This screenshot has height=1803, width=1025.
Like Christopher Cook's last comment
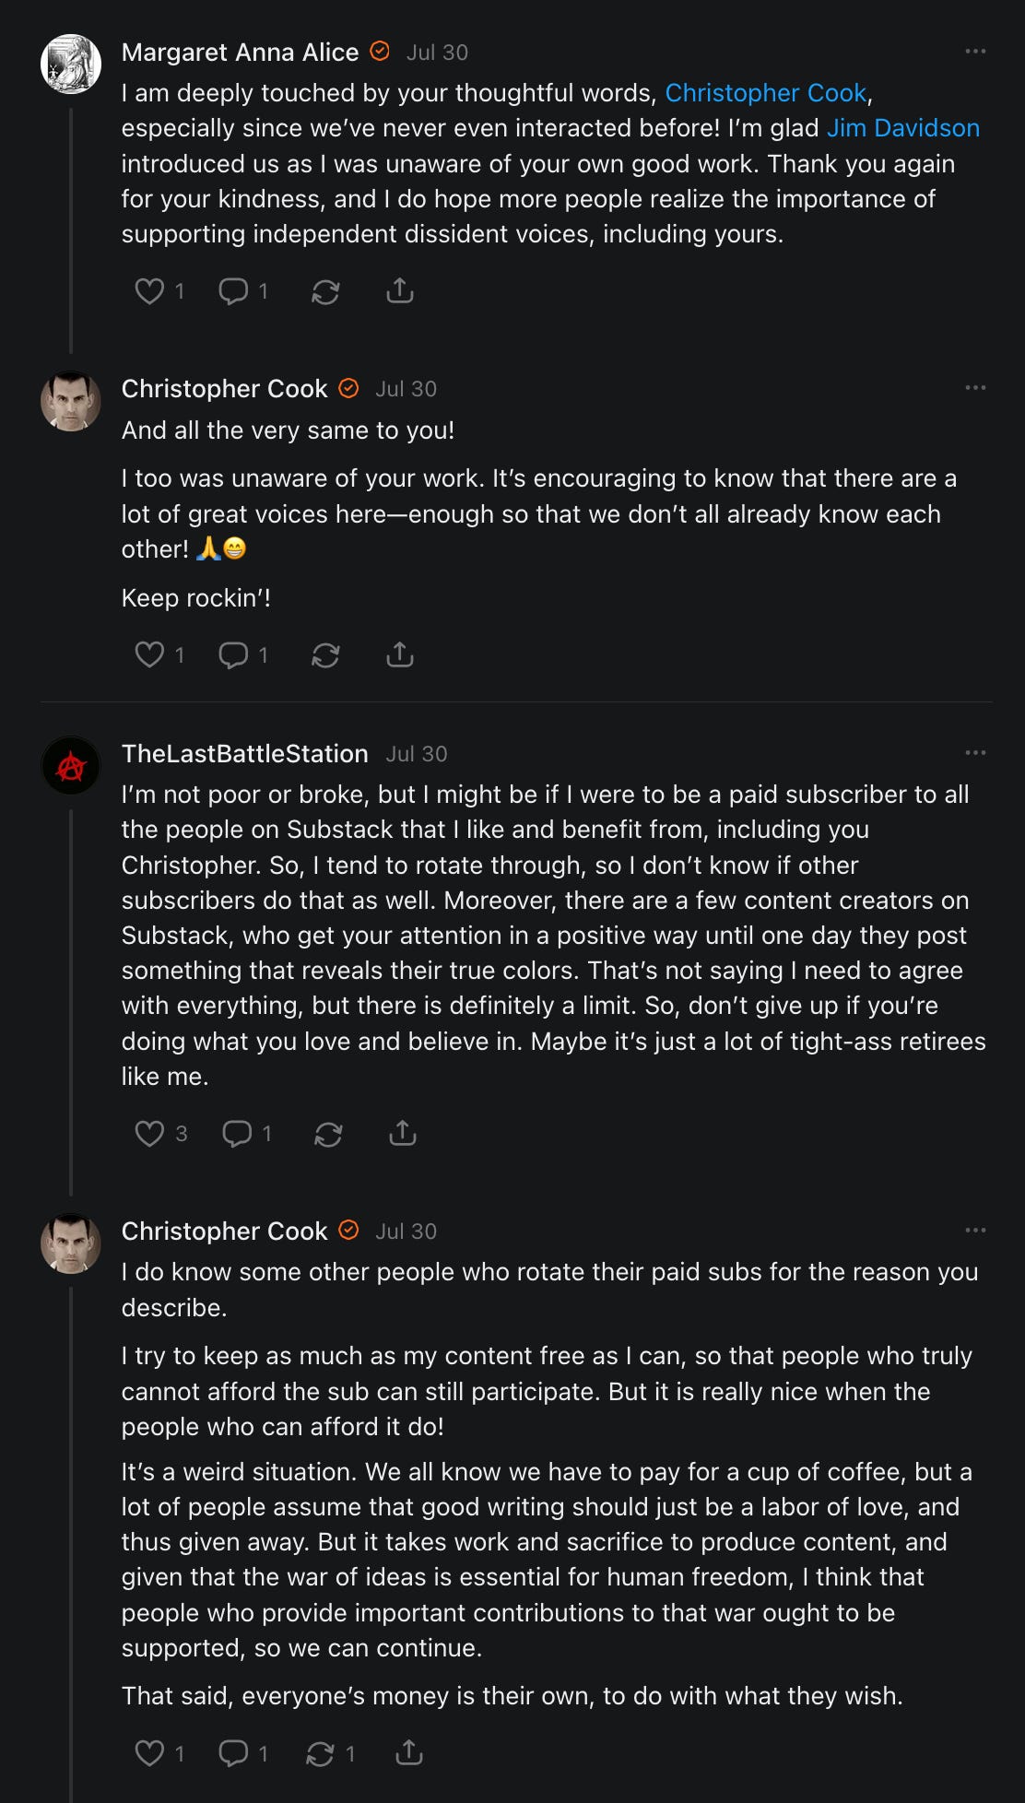coord(149,1753)
